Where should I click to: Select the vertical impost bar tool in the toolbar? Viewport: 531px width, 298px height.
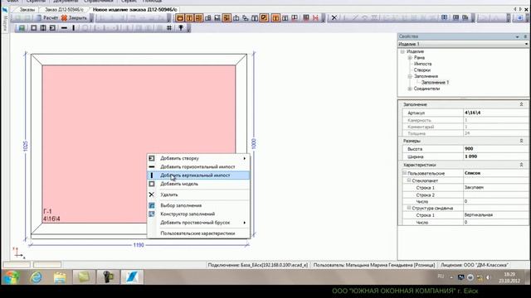[74, 28]
